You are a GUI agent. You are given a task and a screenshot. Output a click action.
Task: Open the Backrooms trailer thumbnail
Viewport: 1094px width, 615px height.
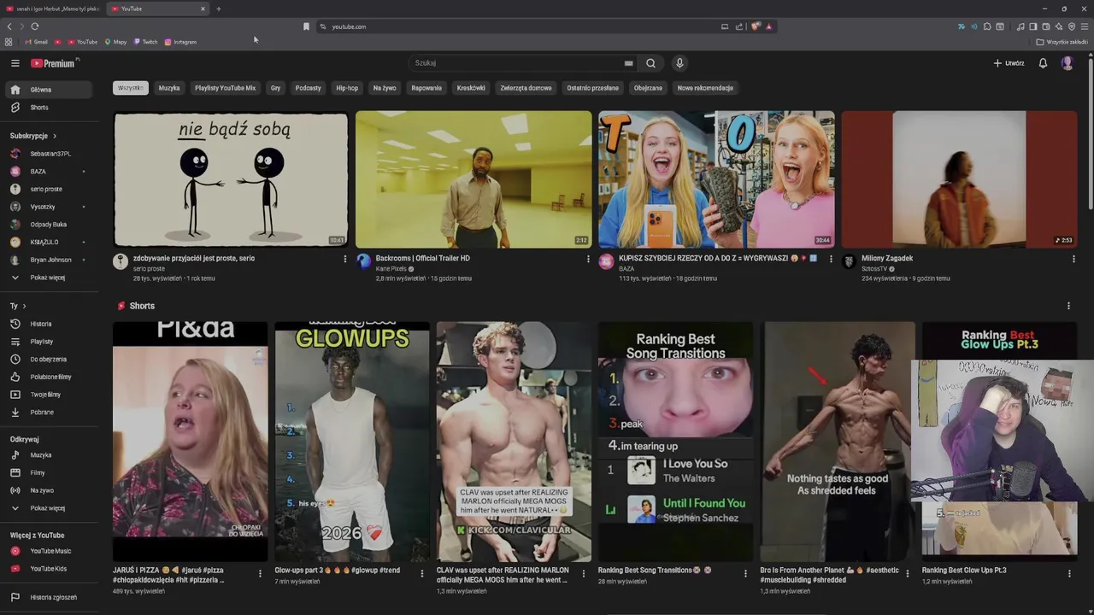click(x=473, y=179)
